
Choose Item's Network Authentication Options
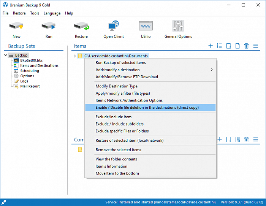[x=150, y=100]
